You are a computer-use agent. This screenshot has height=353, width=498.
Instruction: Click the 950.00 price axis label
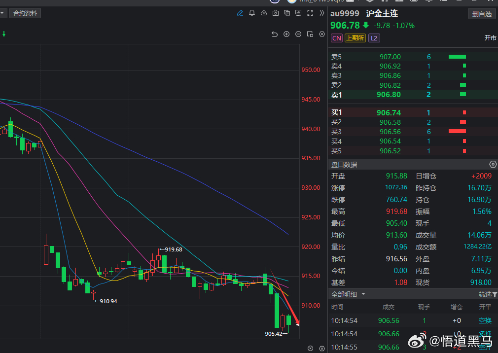(311, 70)
